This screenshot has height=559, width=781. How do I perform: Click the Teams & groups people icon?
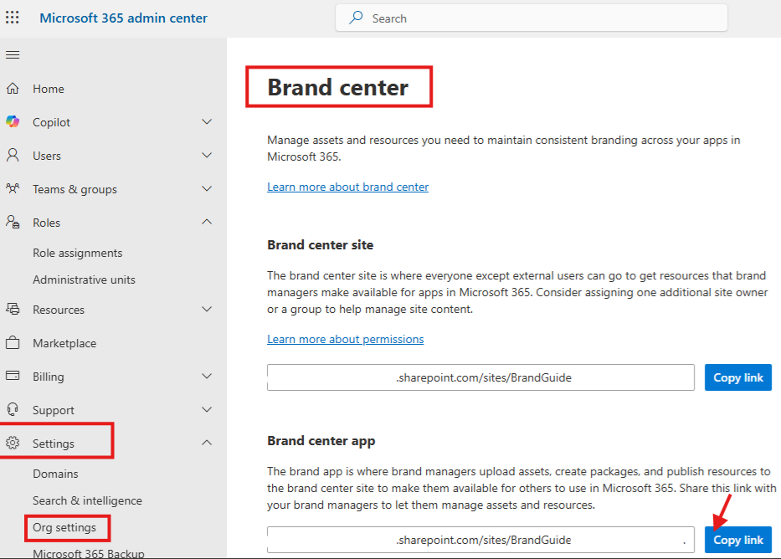tap(13, 188)
